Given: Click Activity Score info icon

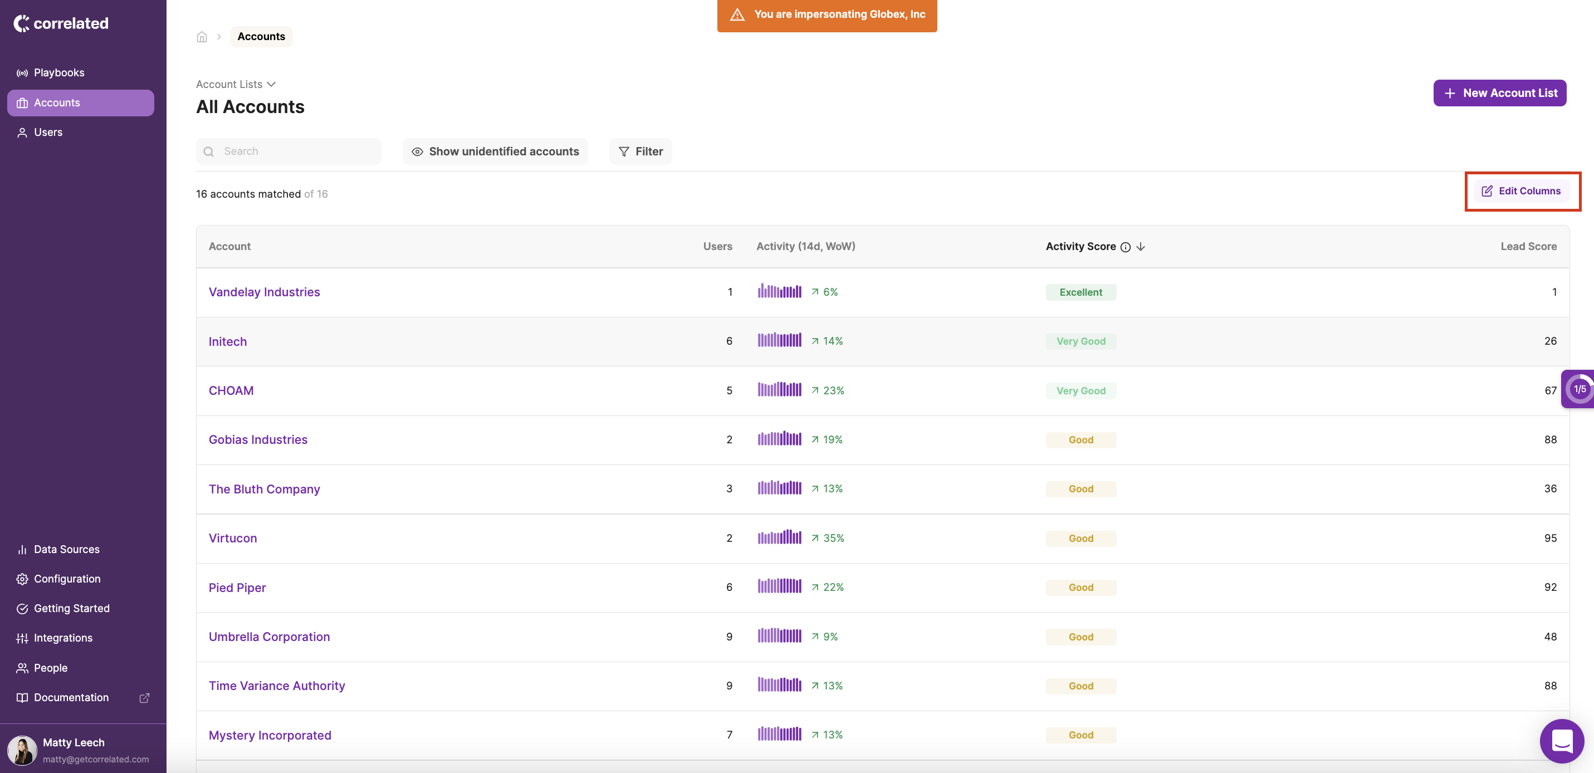Looking at the screenshot, I should pyautogui.click(x=1126, y=247).
